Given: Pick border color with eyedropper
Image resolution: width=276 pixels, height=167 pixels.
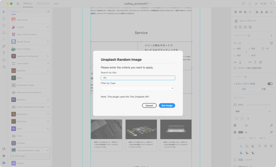Looking at the screenshot, I should (x=271, y=132).
